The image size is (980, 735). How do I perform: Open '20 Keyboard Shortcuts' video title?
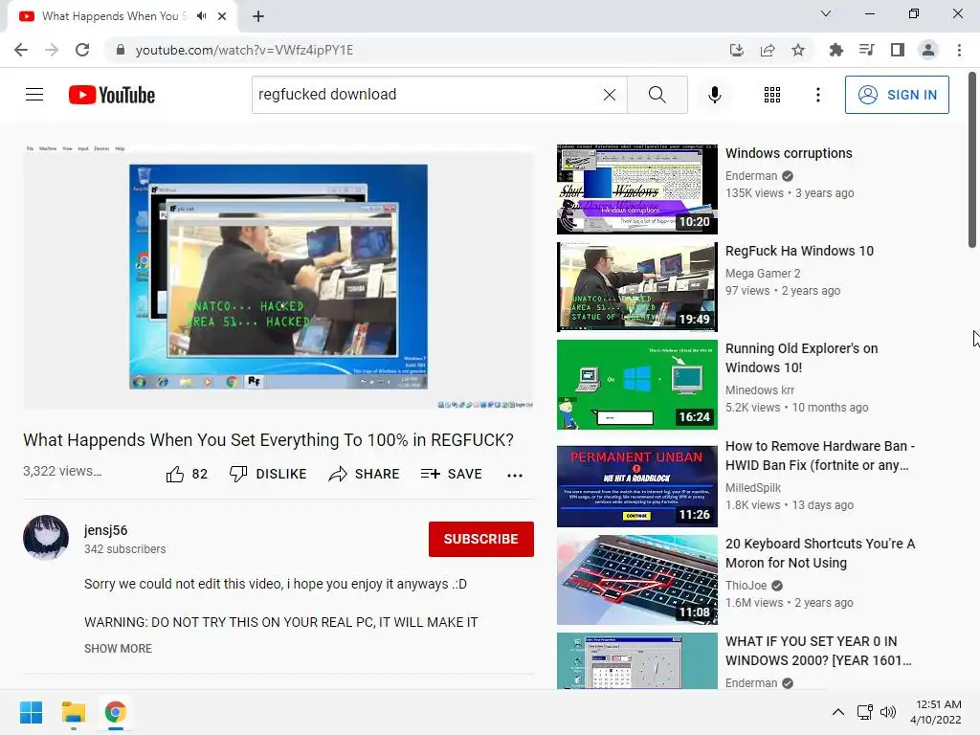coord(819,553)
